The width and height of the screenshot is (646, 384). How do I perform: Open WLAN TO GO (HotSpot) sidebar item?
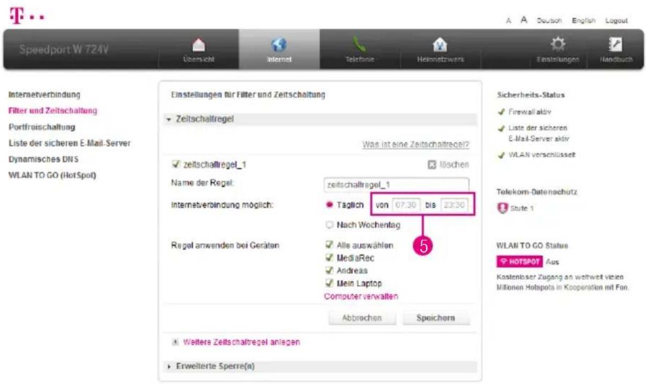[53, 175]
